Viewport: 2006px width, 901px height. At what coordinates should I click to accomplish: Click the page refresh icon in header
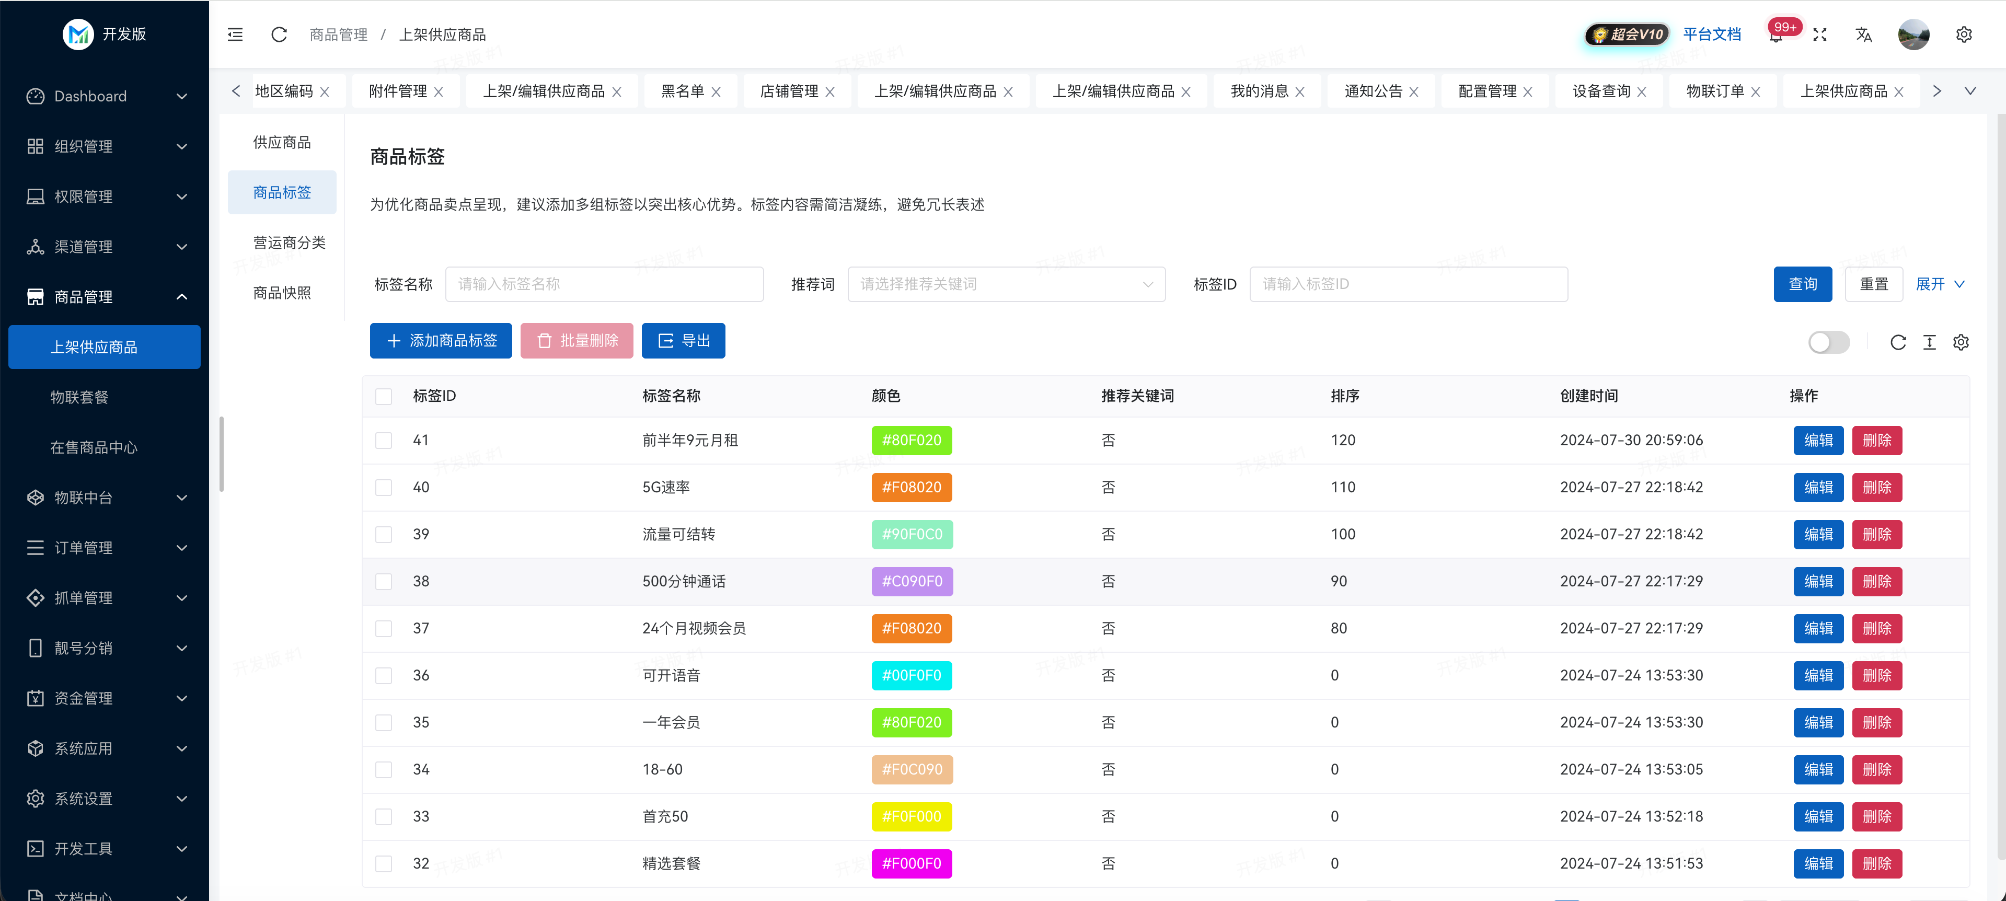click(x=279, y=34)
